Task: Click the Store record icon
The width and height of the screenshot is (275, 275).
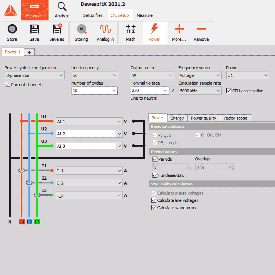Action: (x=12, y=29)
